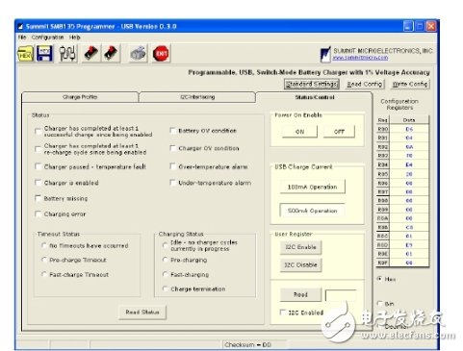Select the Status/Control tab
This screenshot has width=463, height=351.
(x=315, y=97)
